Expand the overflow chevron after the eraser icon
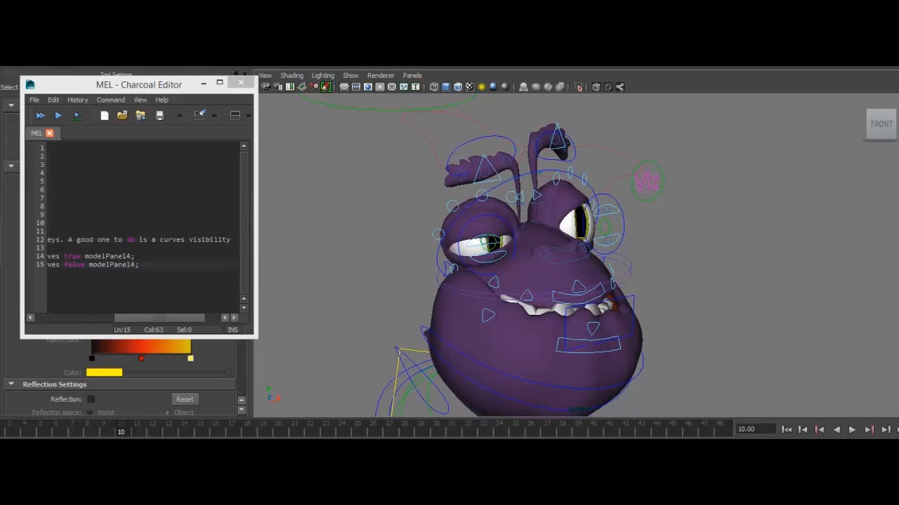The height and width of the screenshot is (505, 899). click(x=214, y=115)
